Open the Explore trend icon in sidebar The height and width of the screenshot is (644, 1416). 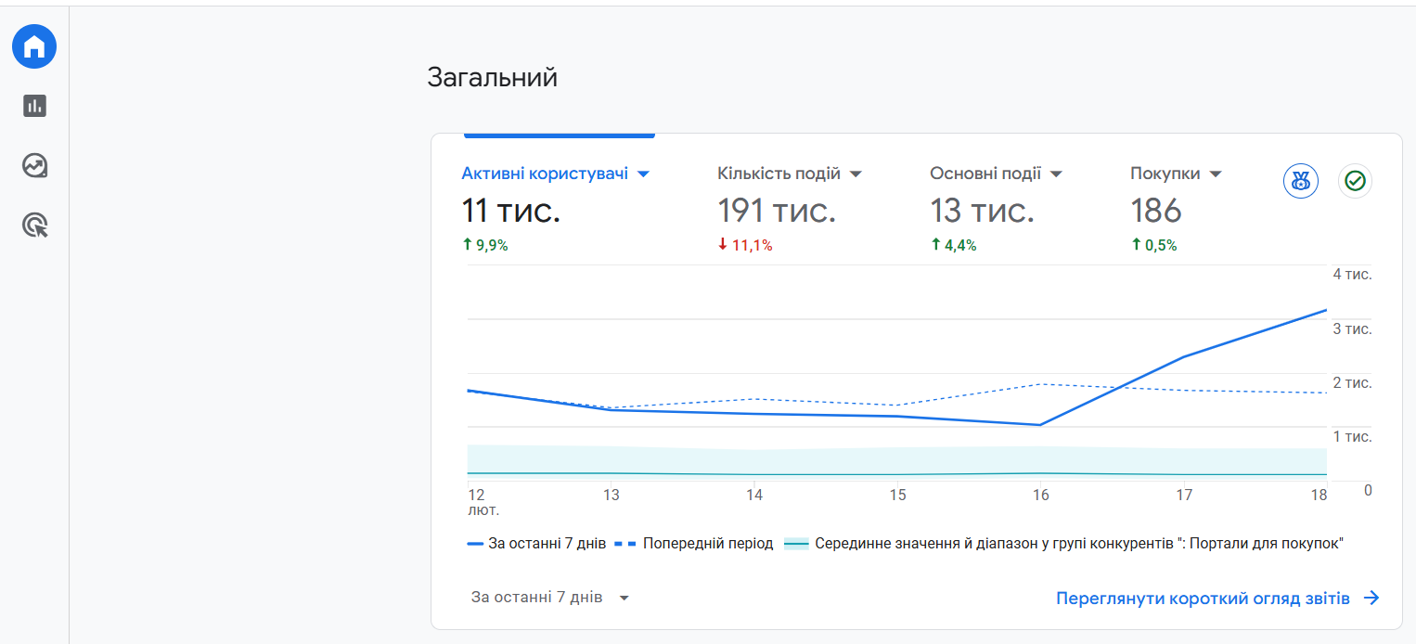(34, 165)
